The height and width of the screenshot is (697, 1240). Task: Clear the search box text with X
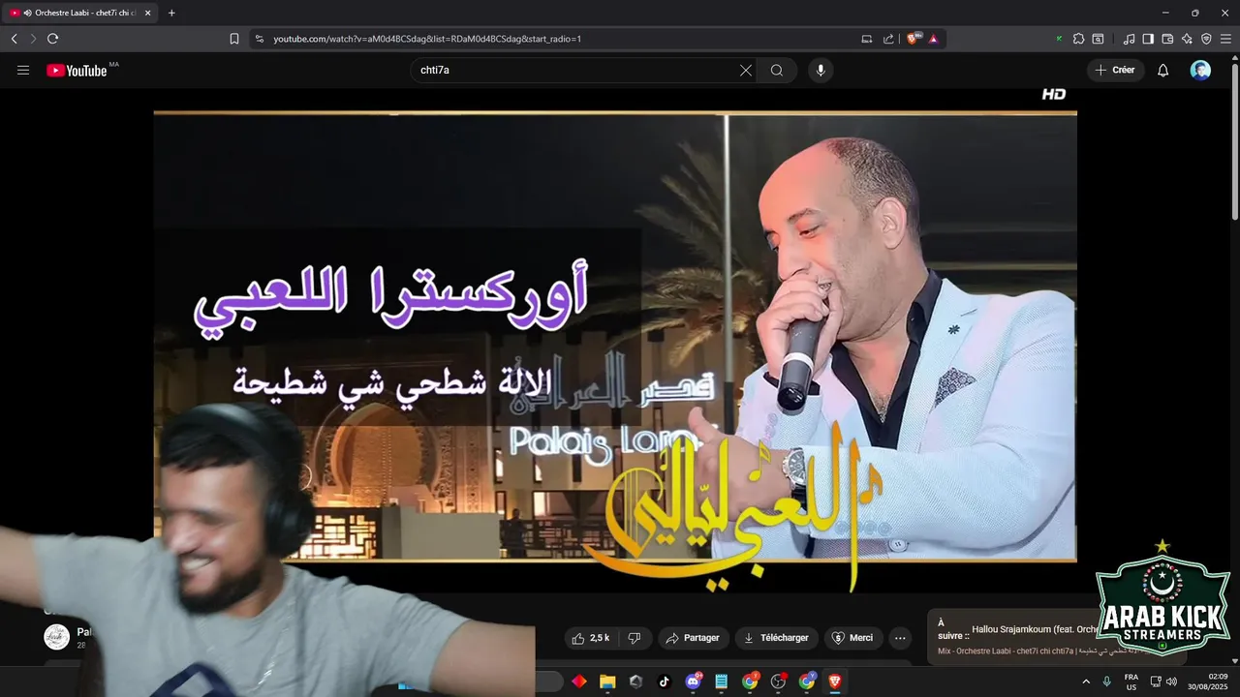746,70
